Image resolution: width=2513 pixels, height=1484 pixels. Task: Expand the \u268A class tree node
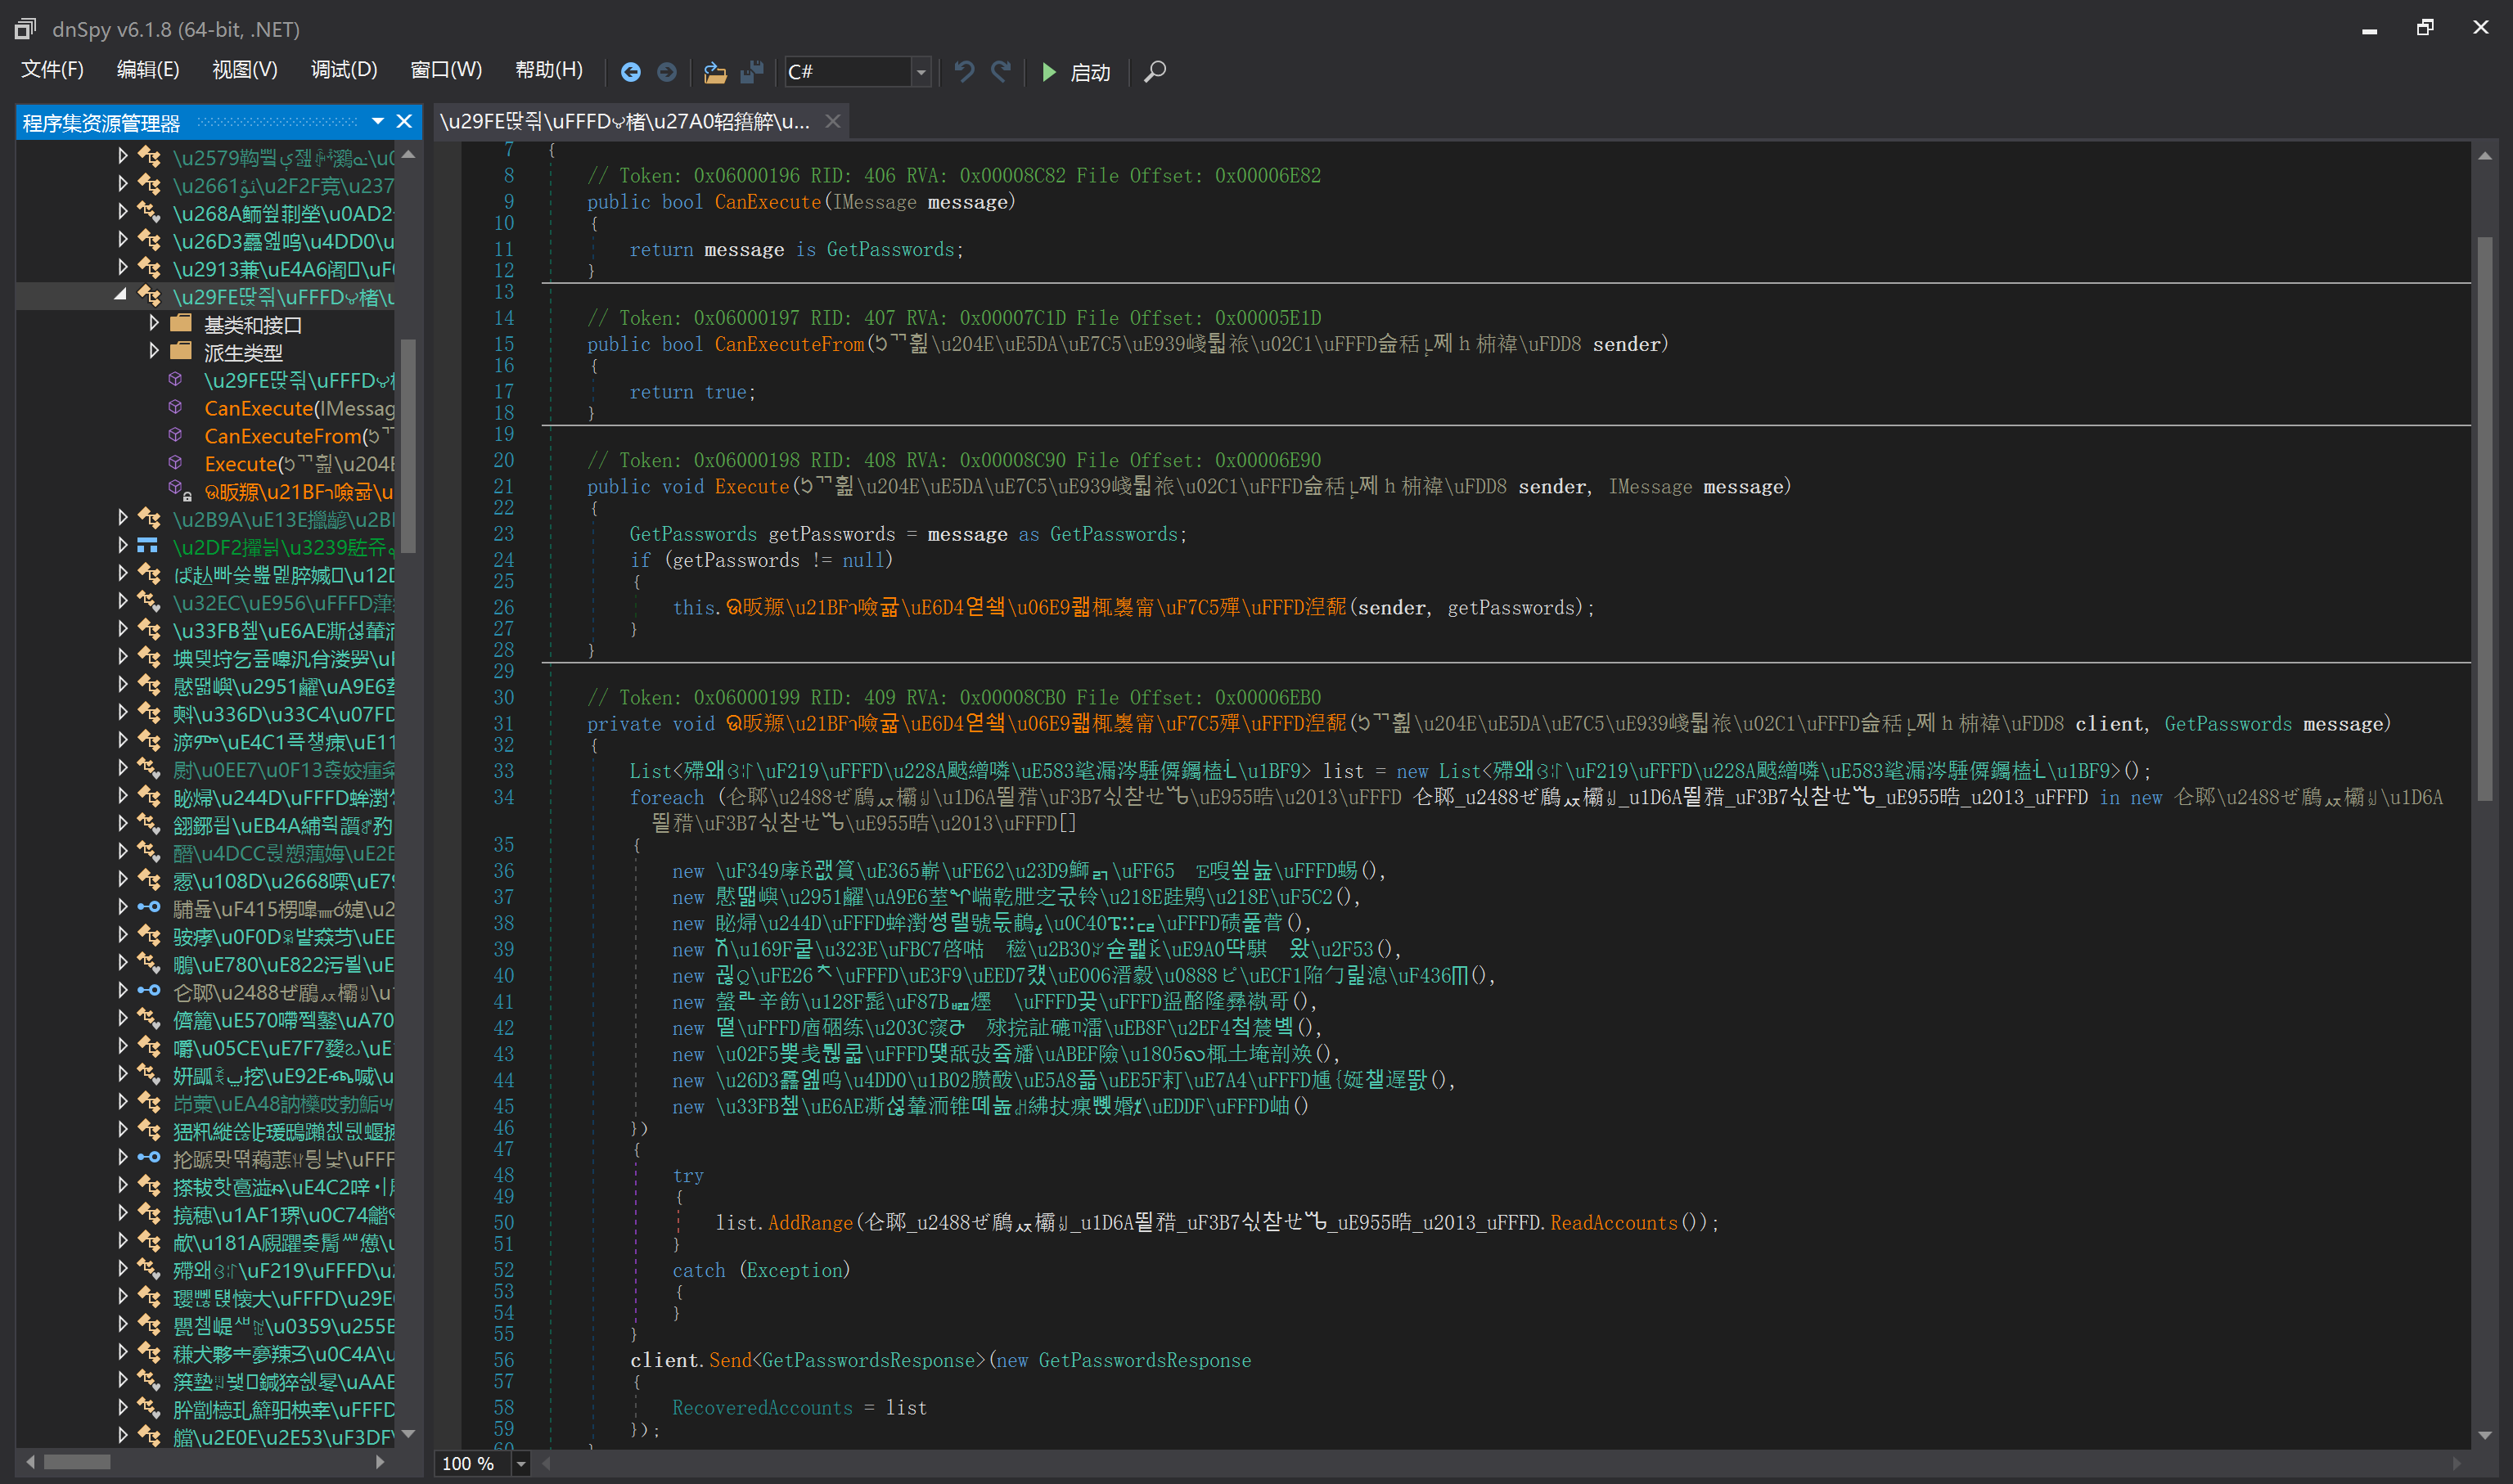click(122, 212)
